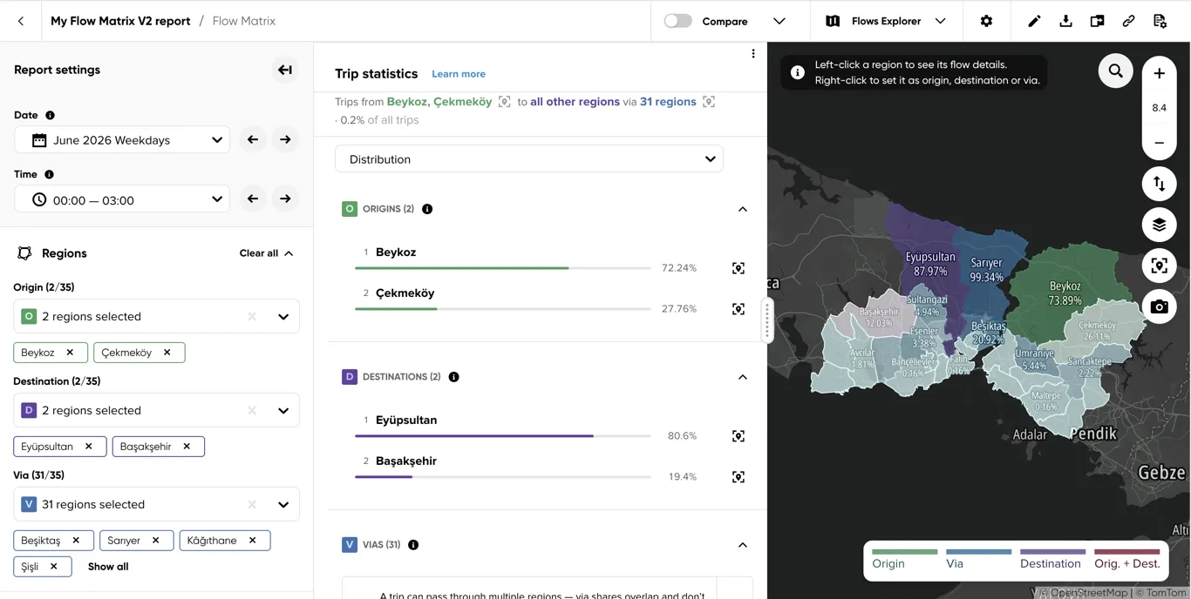Focus map on origin regions in the summary

click(x=504, y=102)
